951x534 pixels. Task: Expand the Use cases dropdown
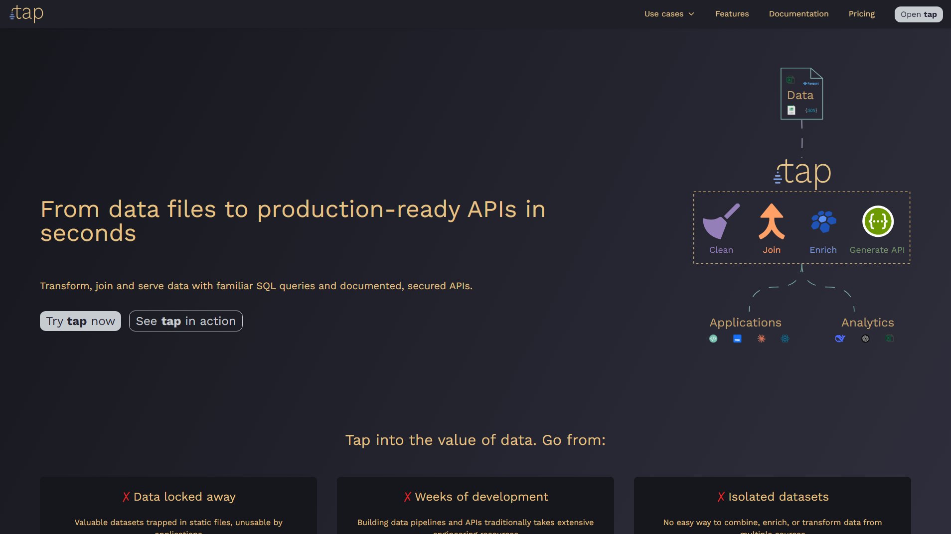(x=664, y=13)
